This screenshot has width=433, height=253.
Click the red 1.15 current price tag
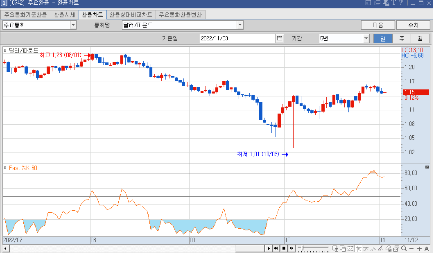click(416, 92)
